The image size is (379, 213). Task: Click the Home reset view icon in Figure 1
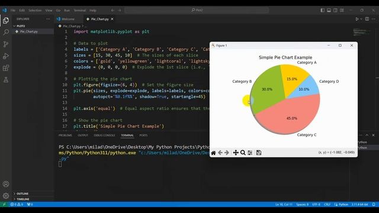point(213,153)
